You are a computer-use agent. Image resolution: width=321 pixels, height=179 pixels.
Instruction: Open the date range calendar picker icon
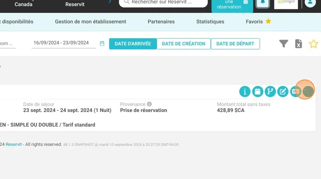(102, 43)
